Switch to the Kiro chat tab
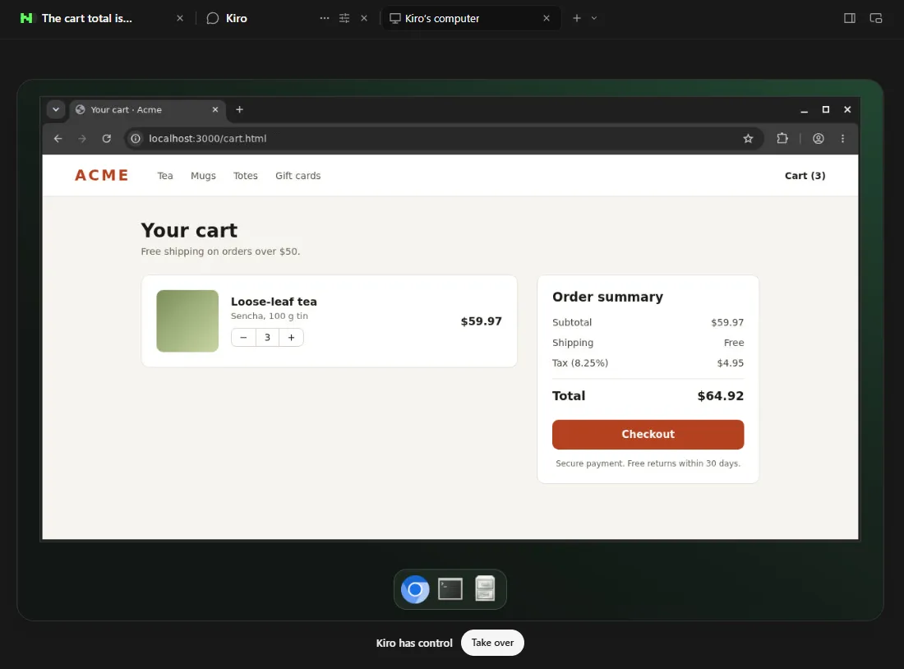This screenshot has height=669, width=904. coord(236,18)
